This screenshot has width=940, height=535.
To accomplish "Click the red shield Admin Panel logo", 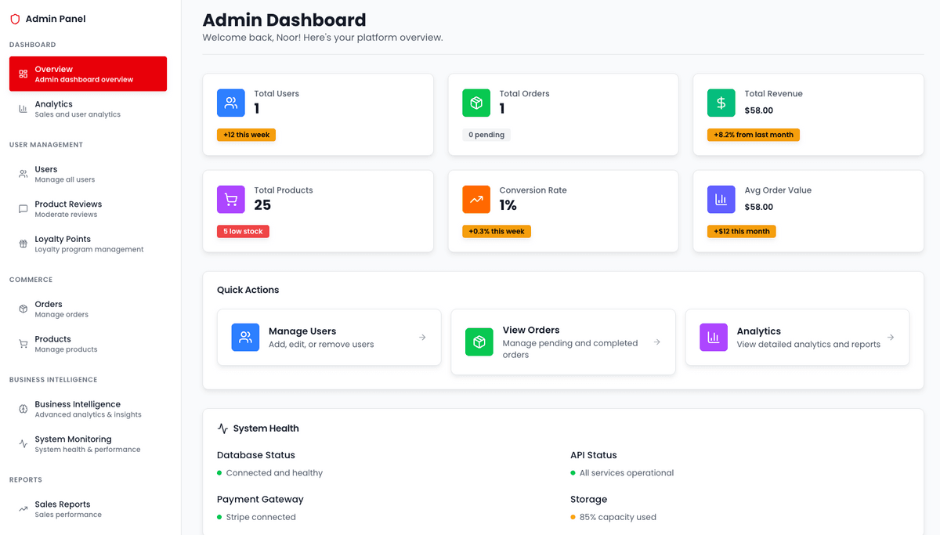I will (15, 19).
